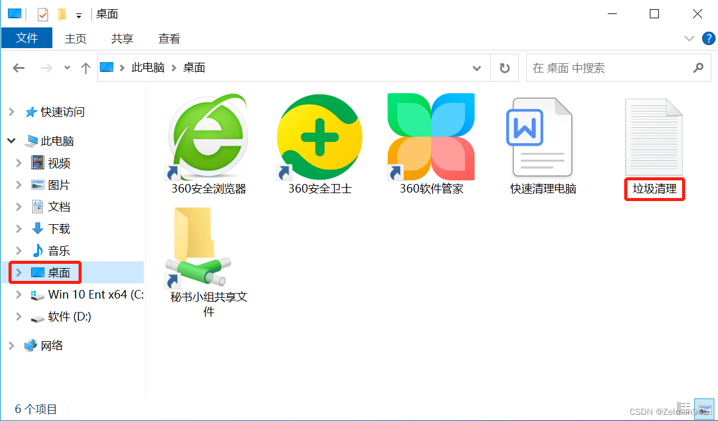Open the 文件 menu

[x=27, y=38]
